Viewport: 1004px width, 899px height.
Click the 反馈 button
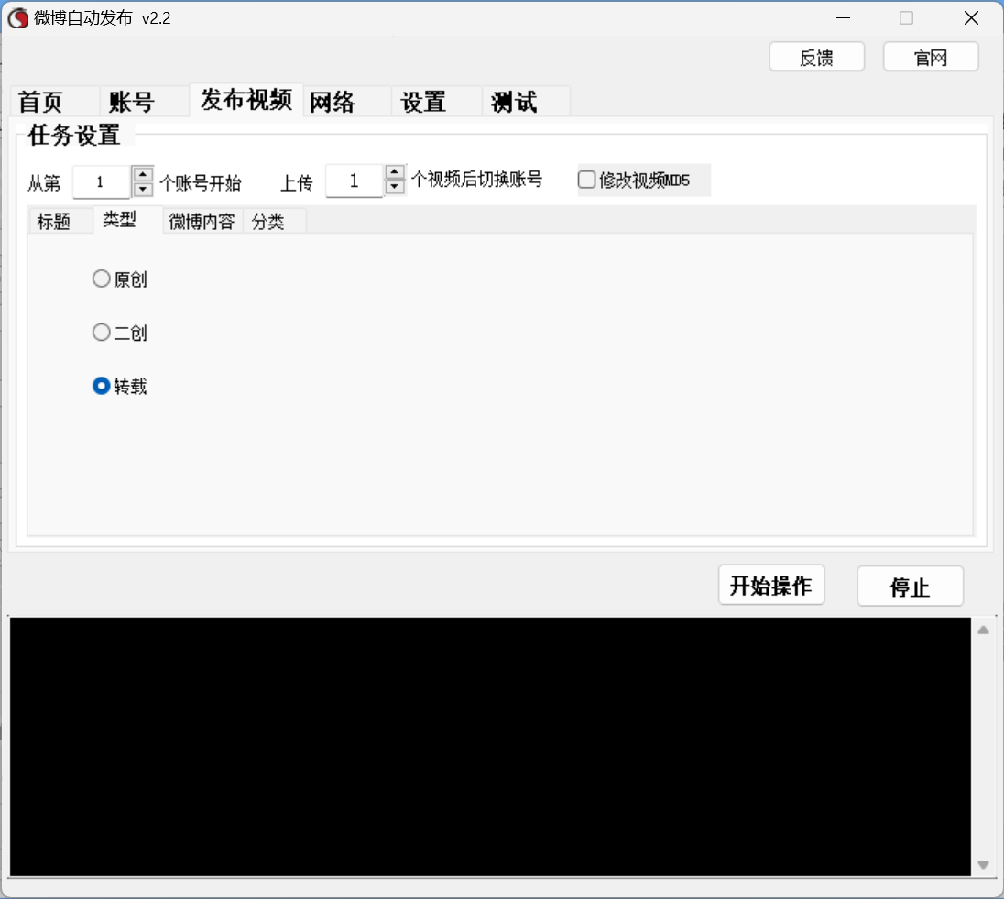click(x=816, y=57)
